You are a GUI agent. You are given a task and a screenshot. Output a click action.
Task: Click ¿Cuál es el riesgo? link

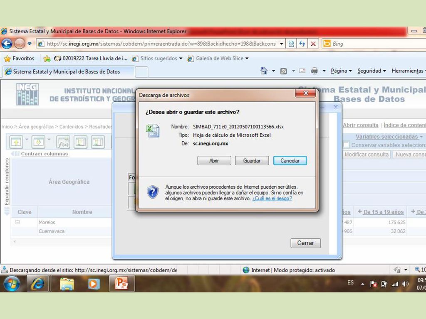[x=272, y=199]
